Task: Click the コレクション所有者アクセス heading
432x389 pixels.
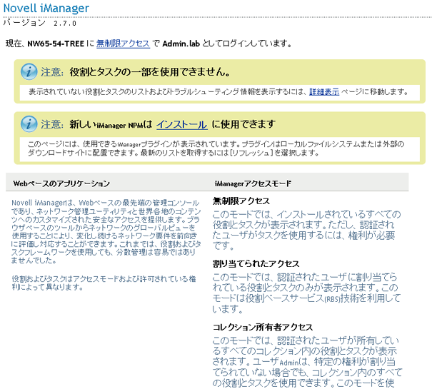Action: coord(263,327)
